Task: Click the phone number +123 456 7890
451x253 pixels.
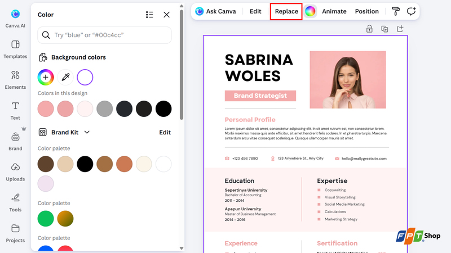Action: 245,159
